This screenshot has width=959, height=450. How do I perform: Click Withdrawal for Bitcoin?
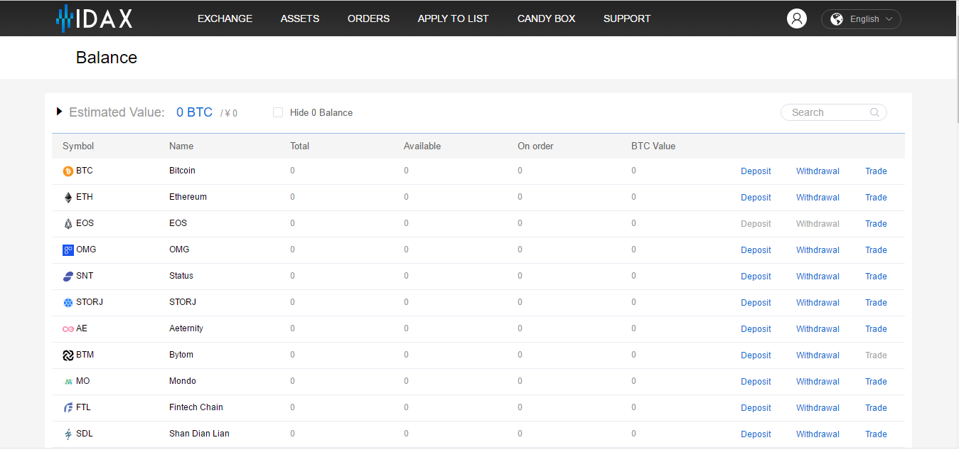tap(818, 171)
